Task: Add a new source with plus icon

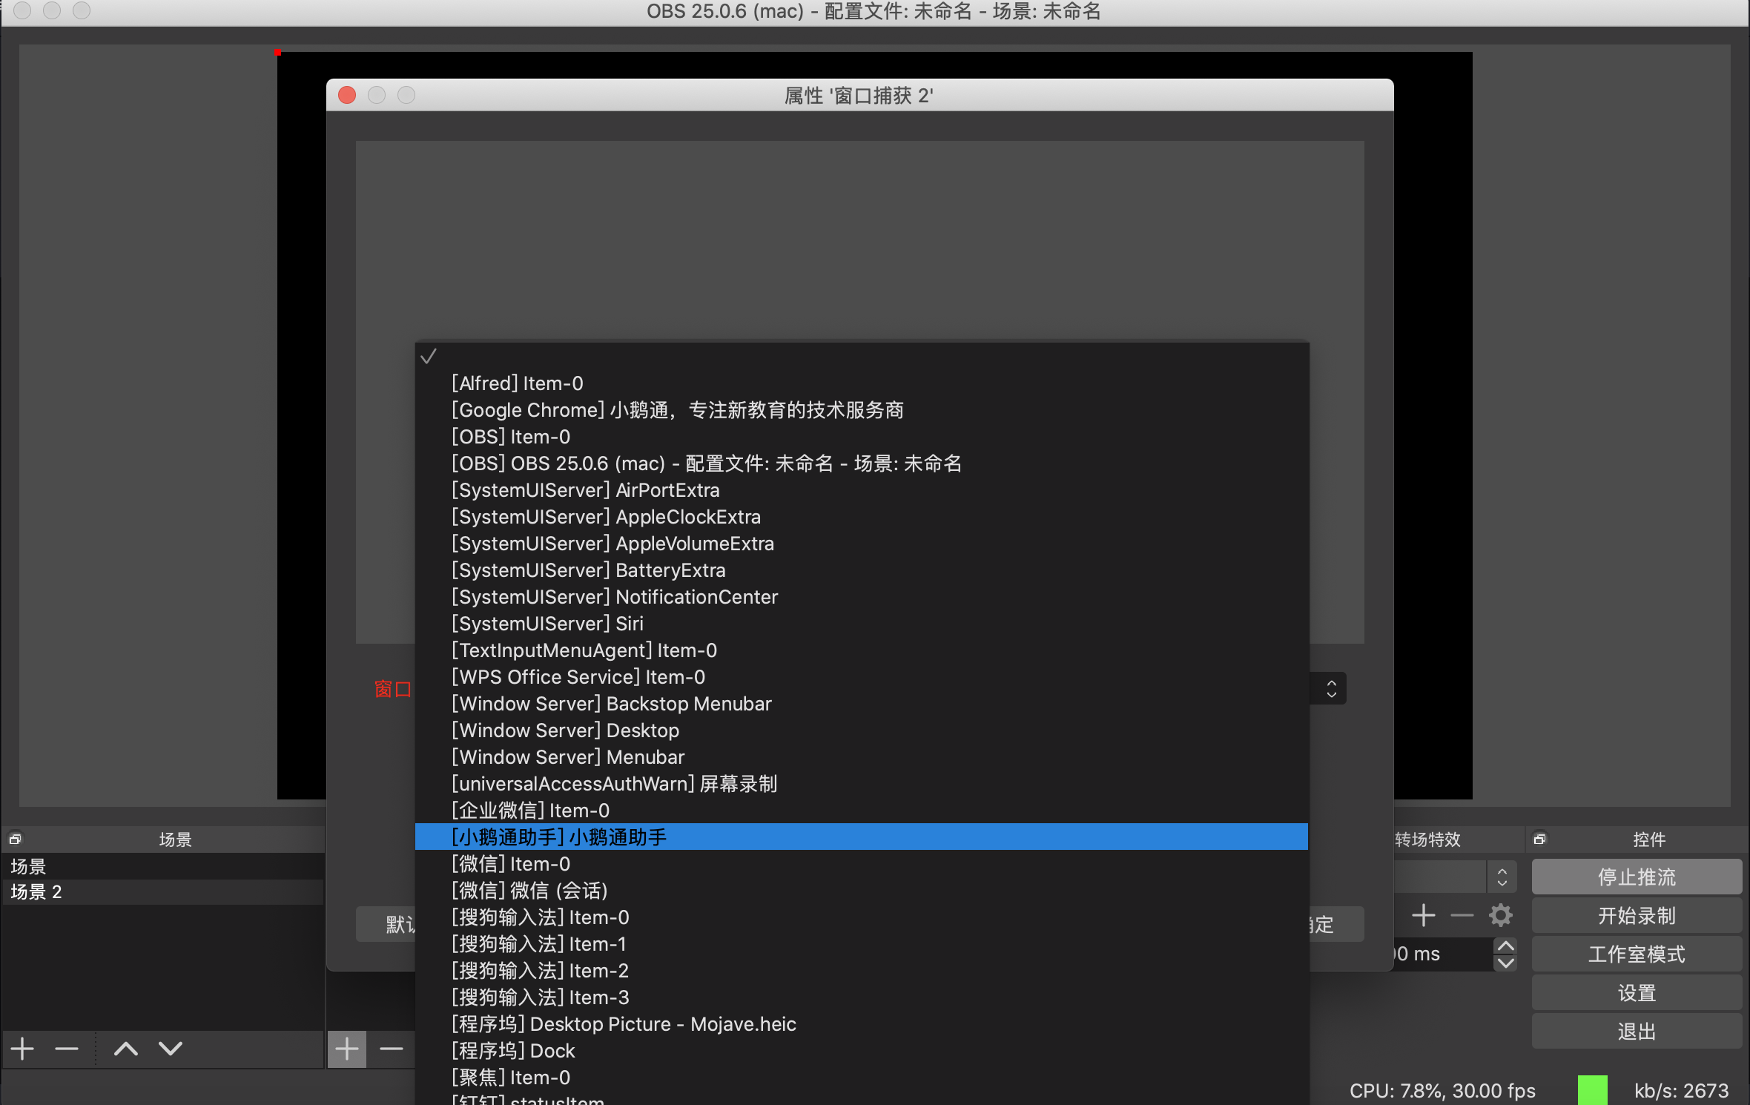Action: click(x=347, y=1049)
